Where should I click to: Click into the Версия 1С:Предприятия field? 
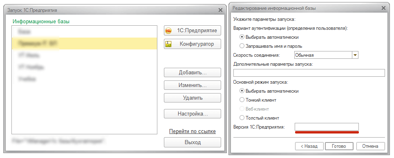click(x=327, y=127)
